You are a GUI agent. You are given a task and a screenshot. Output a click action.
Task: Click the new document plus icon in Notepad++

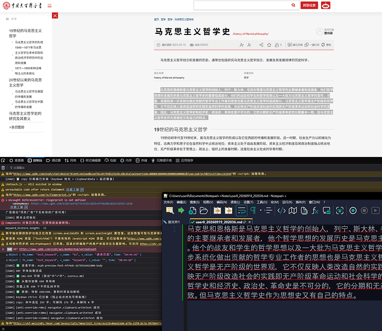point(192,210)
